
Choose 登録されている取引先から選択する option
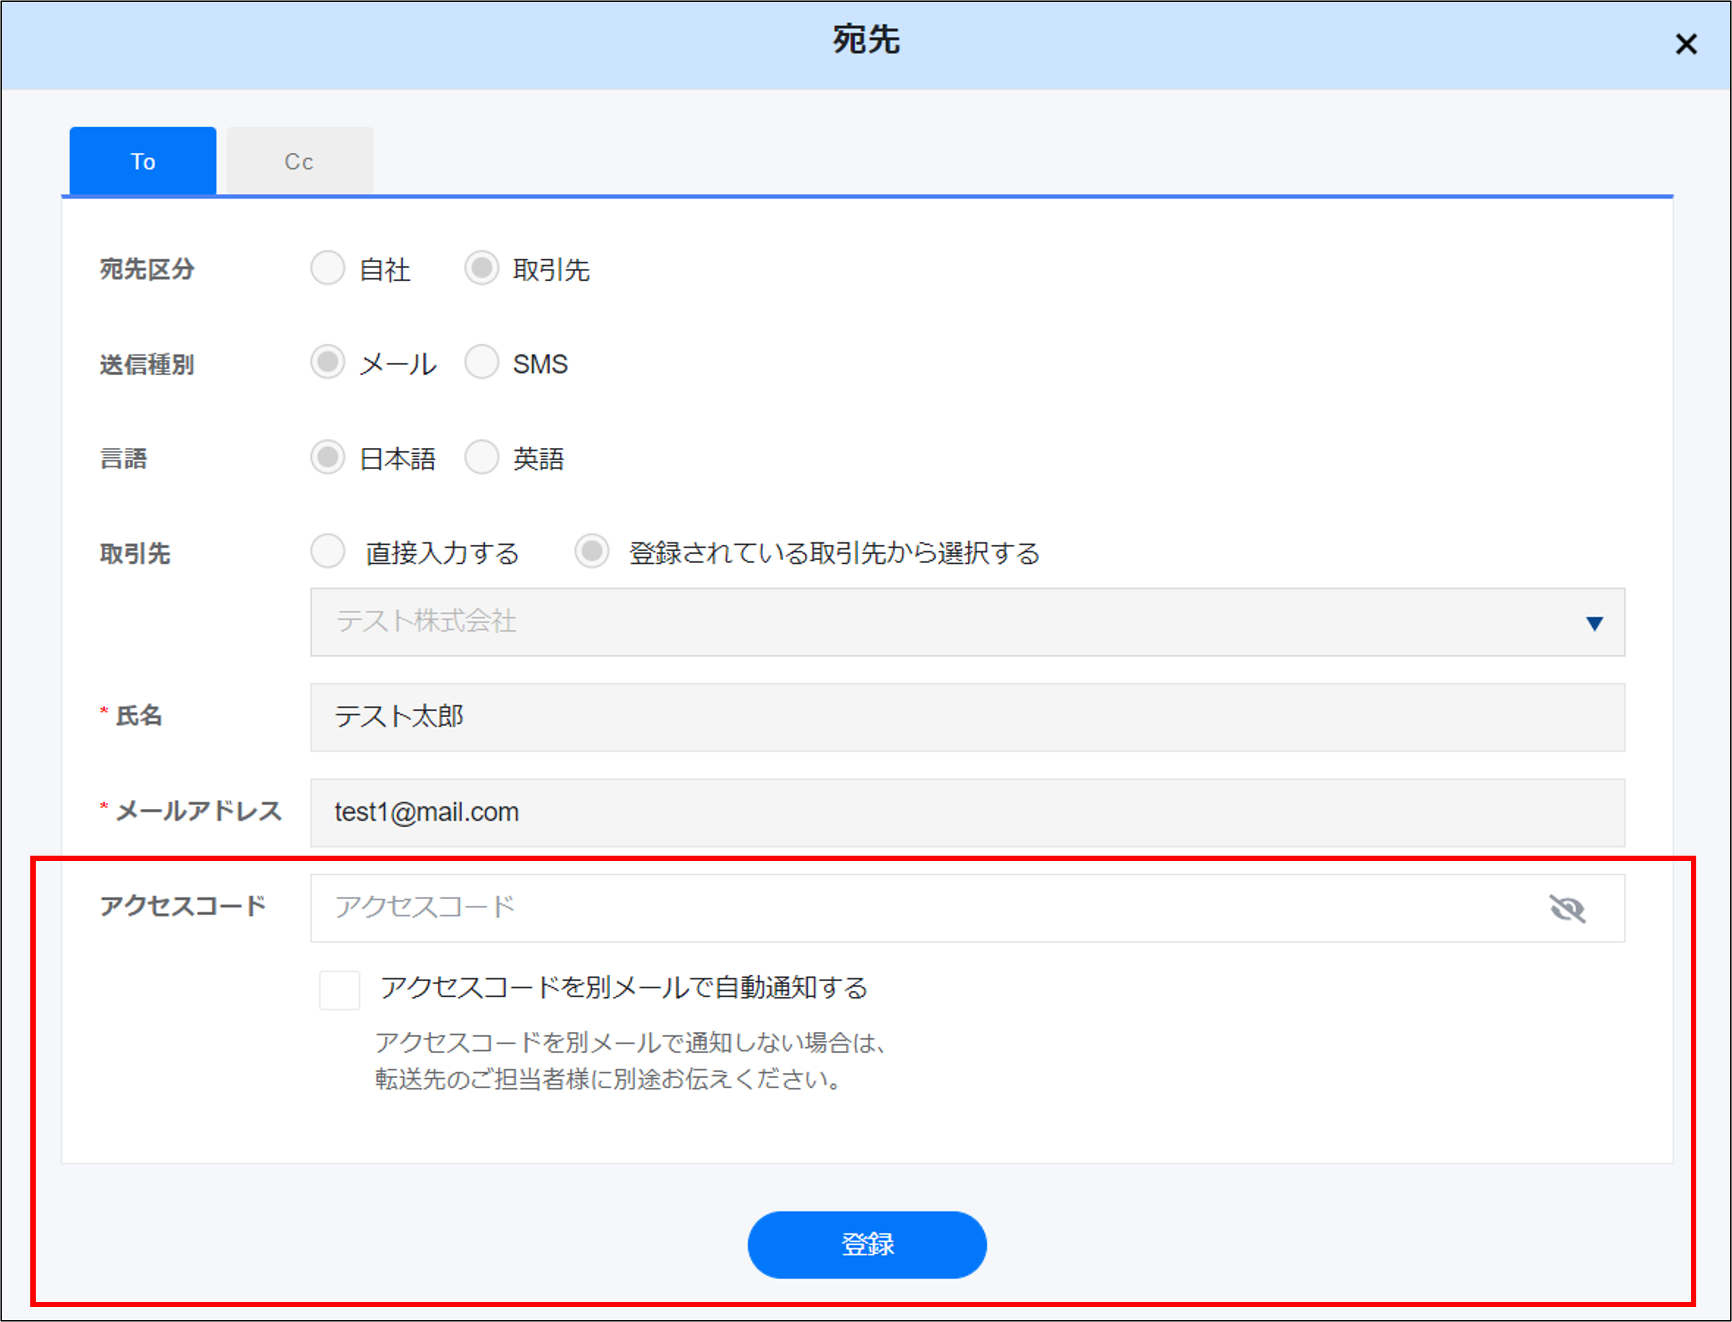tap(591, 551)
